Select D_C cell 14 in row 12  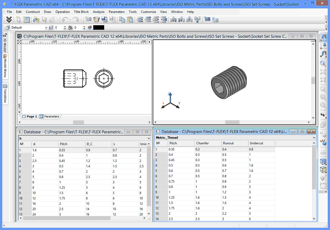98,209
